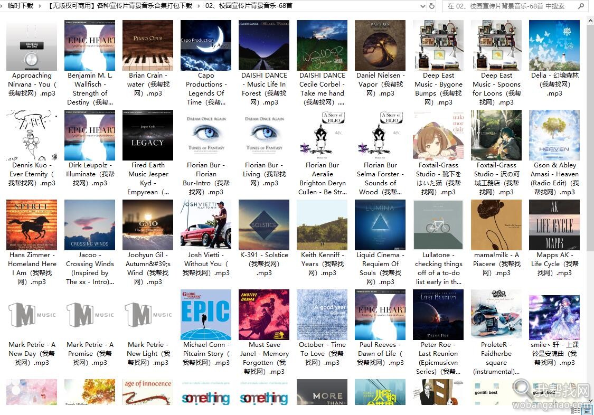Select the DAISHI DANCE Music Life In Forest thumbnail
Screen dimensions: 594x415
(264, 45)
